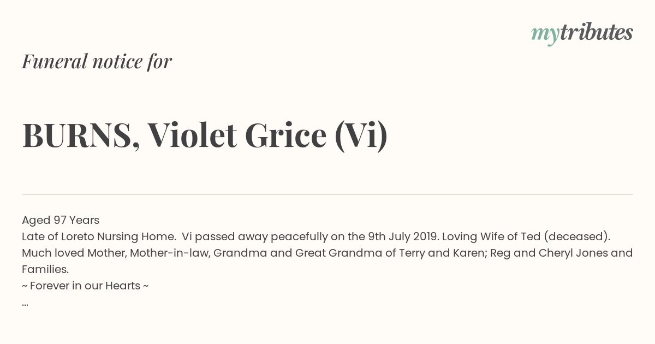
Task: Click the word 'Families.'
Action: coord(45,269)
